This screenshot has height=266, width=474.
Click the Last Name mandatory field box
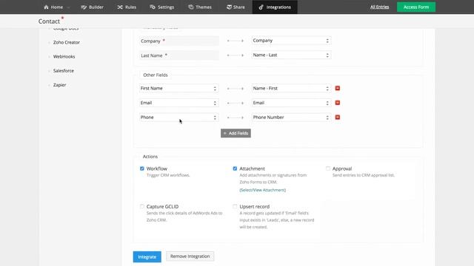pos(179,55)
